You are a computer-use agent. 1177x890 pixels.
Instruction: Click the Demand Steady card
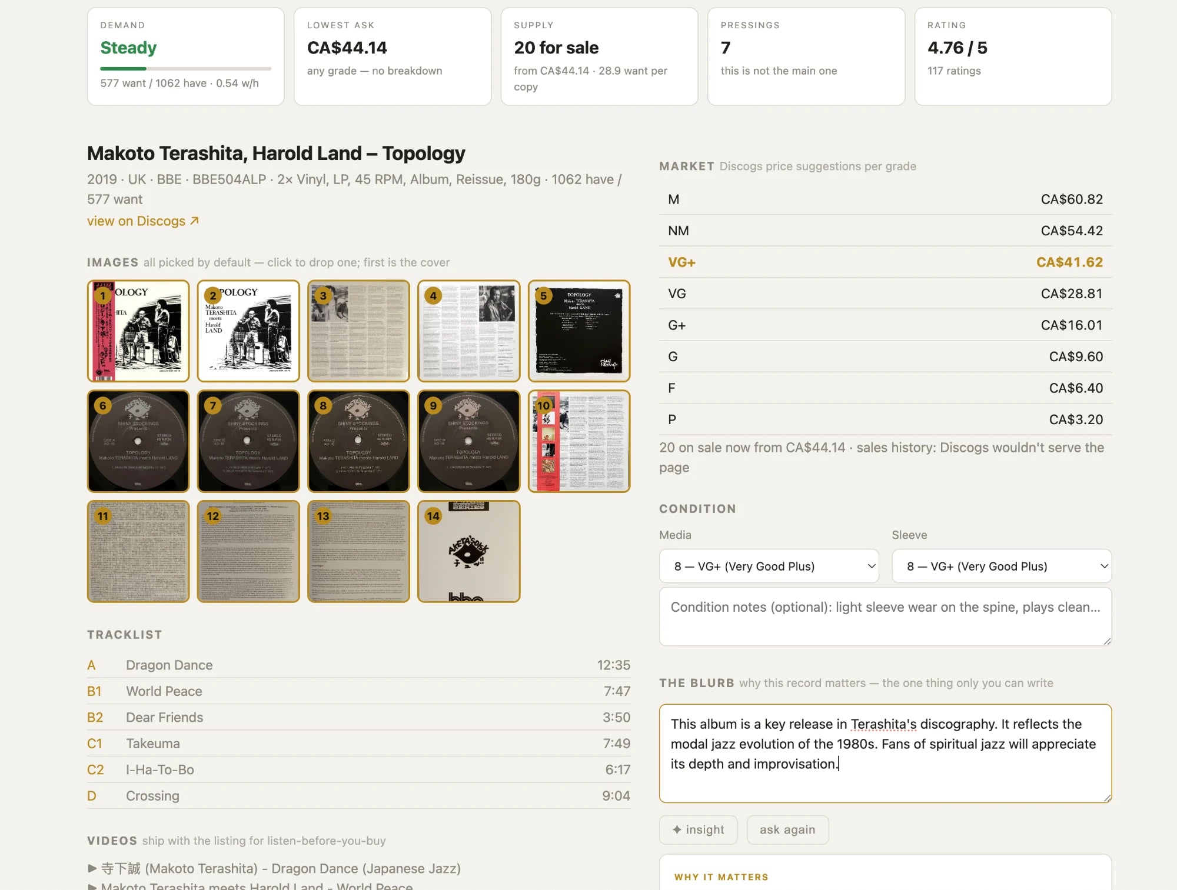[x=185, y=56]
